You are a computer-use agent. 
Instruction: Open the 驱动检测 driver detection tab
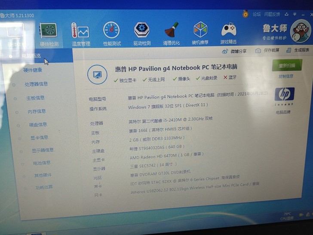(x=142, y=34)
